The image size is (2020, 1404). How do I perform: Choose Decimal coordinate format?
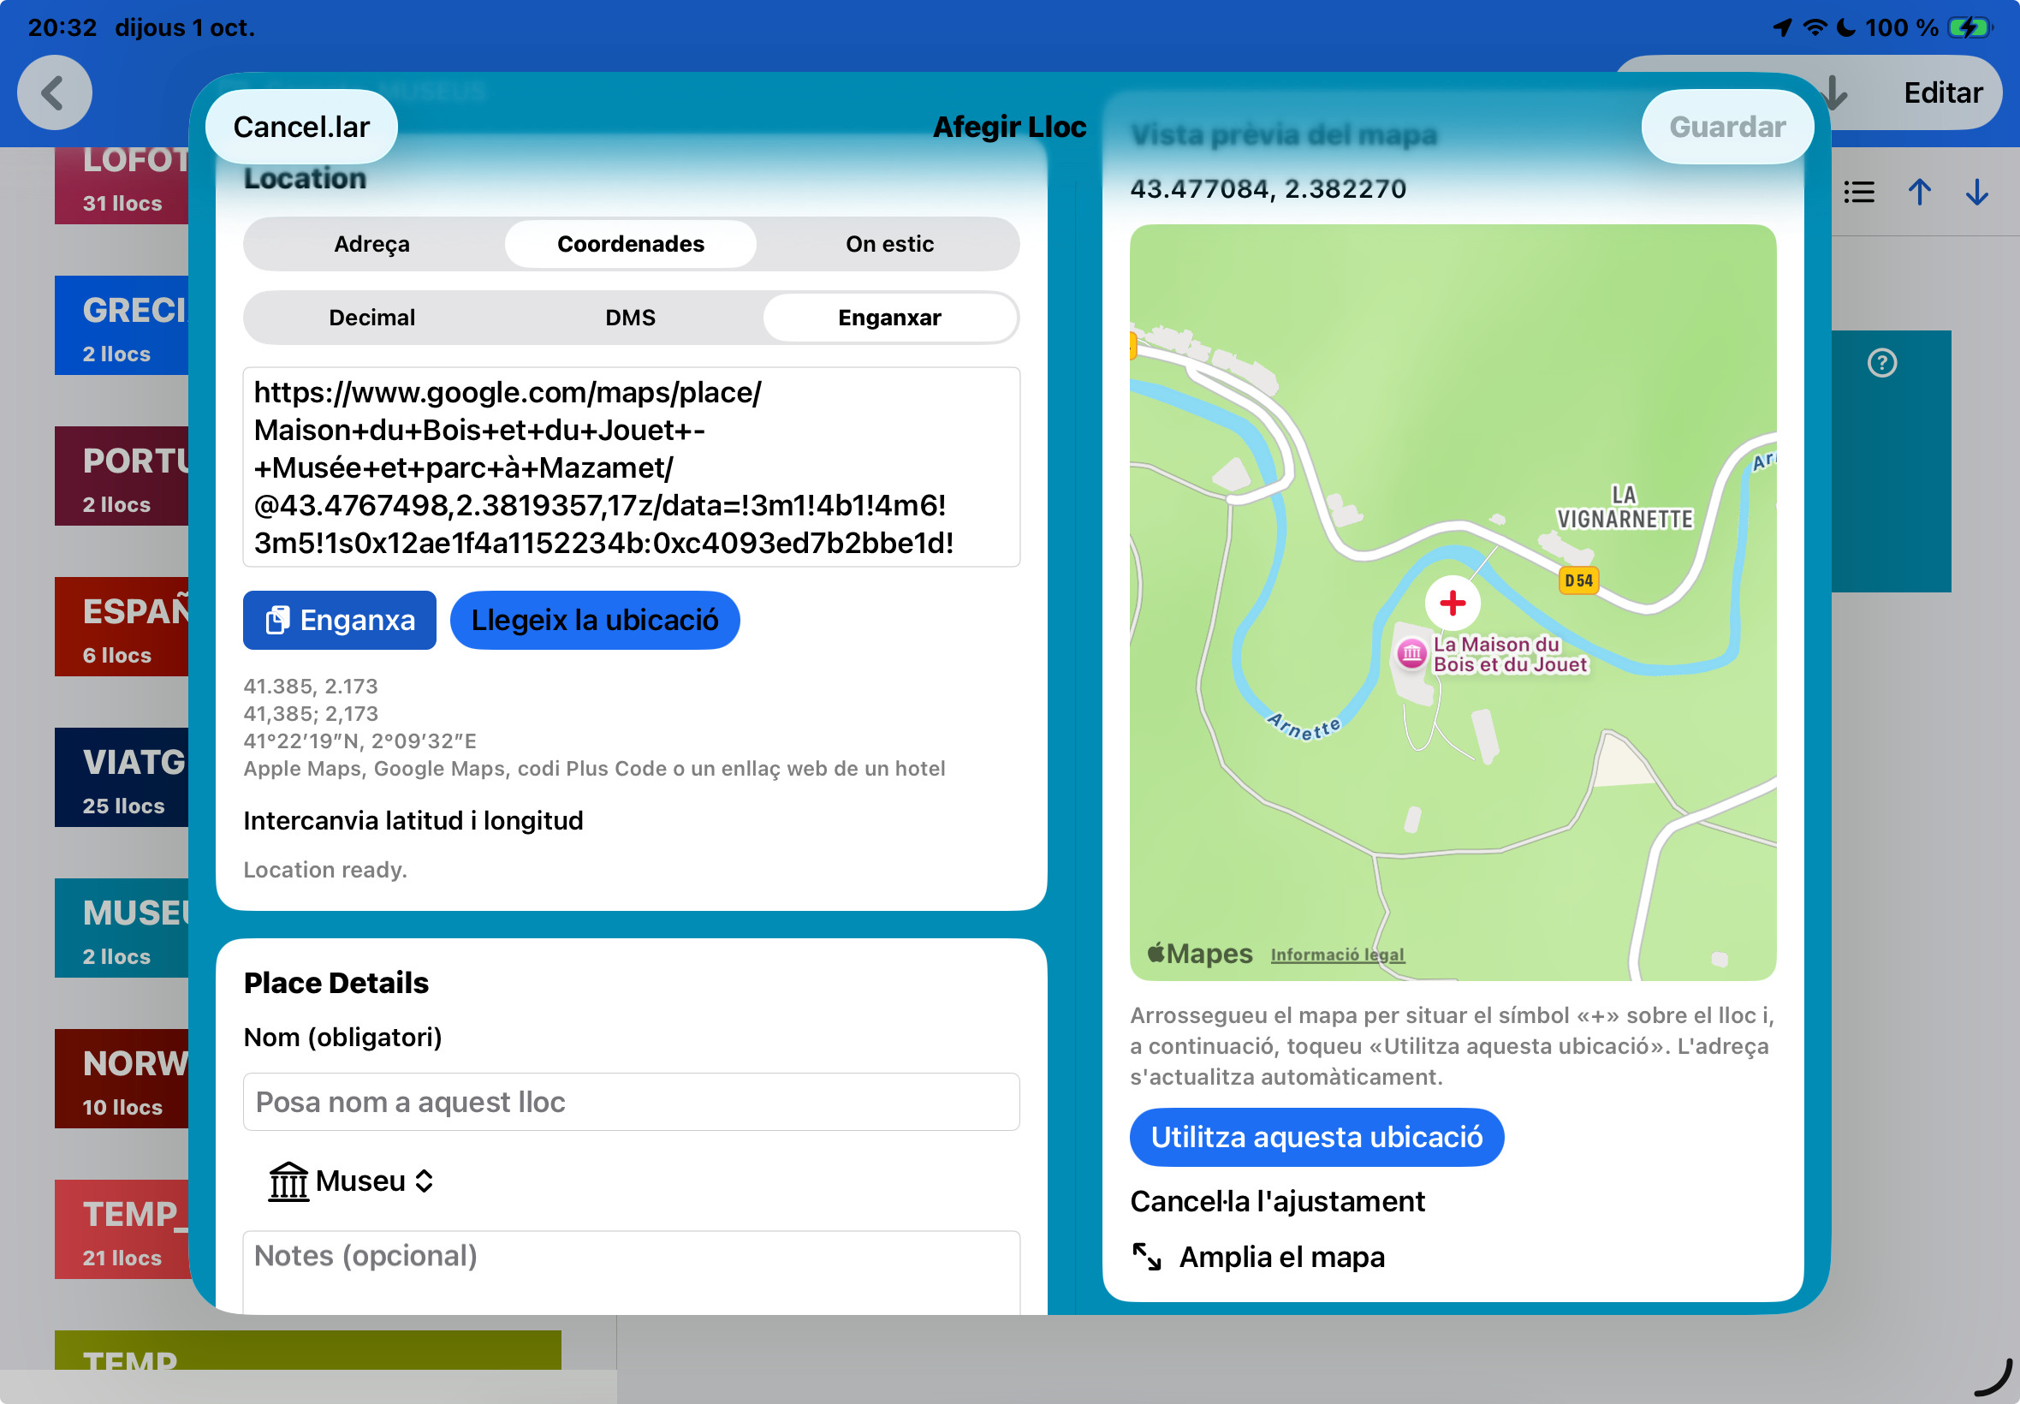(x=372, y=318)
